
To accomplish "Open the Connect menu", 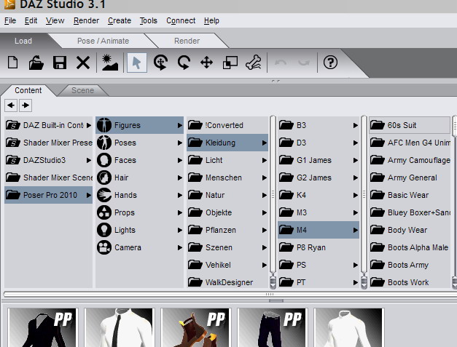I will pyautogui.click(x=181, y=20).
